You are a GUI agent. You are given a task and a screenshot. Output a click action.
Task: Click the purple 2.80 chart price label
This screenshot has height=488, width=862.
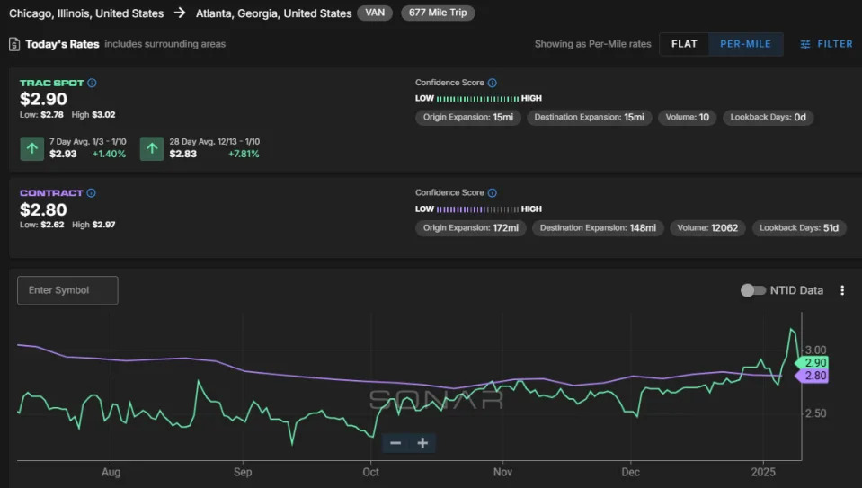[812, 376]
